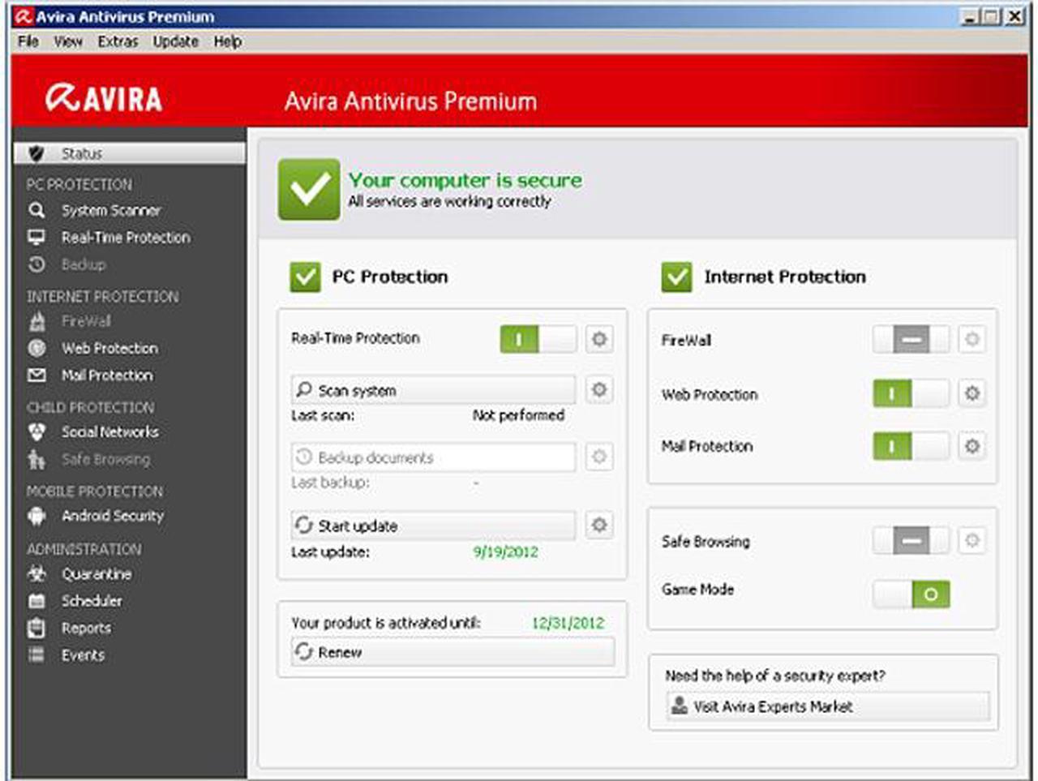Click the activation date 12/31/2012

[568, 623]
